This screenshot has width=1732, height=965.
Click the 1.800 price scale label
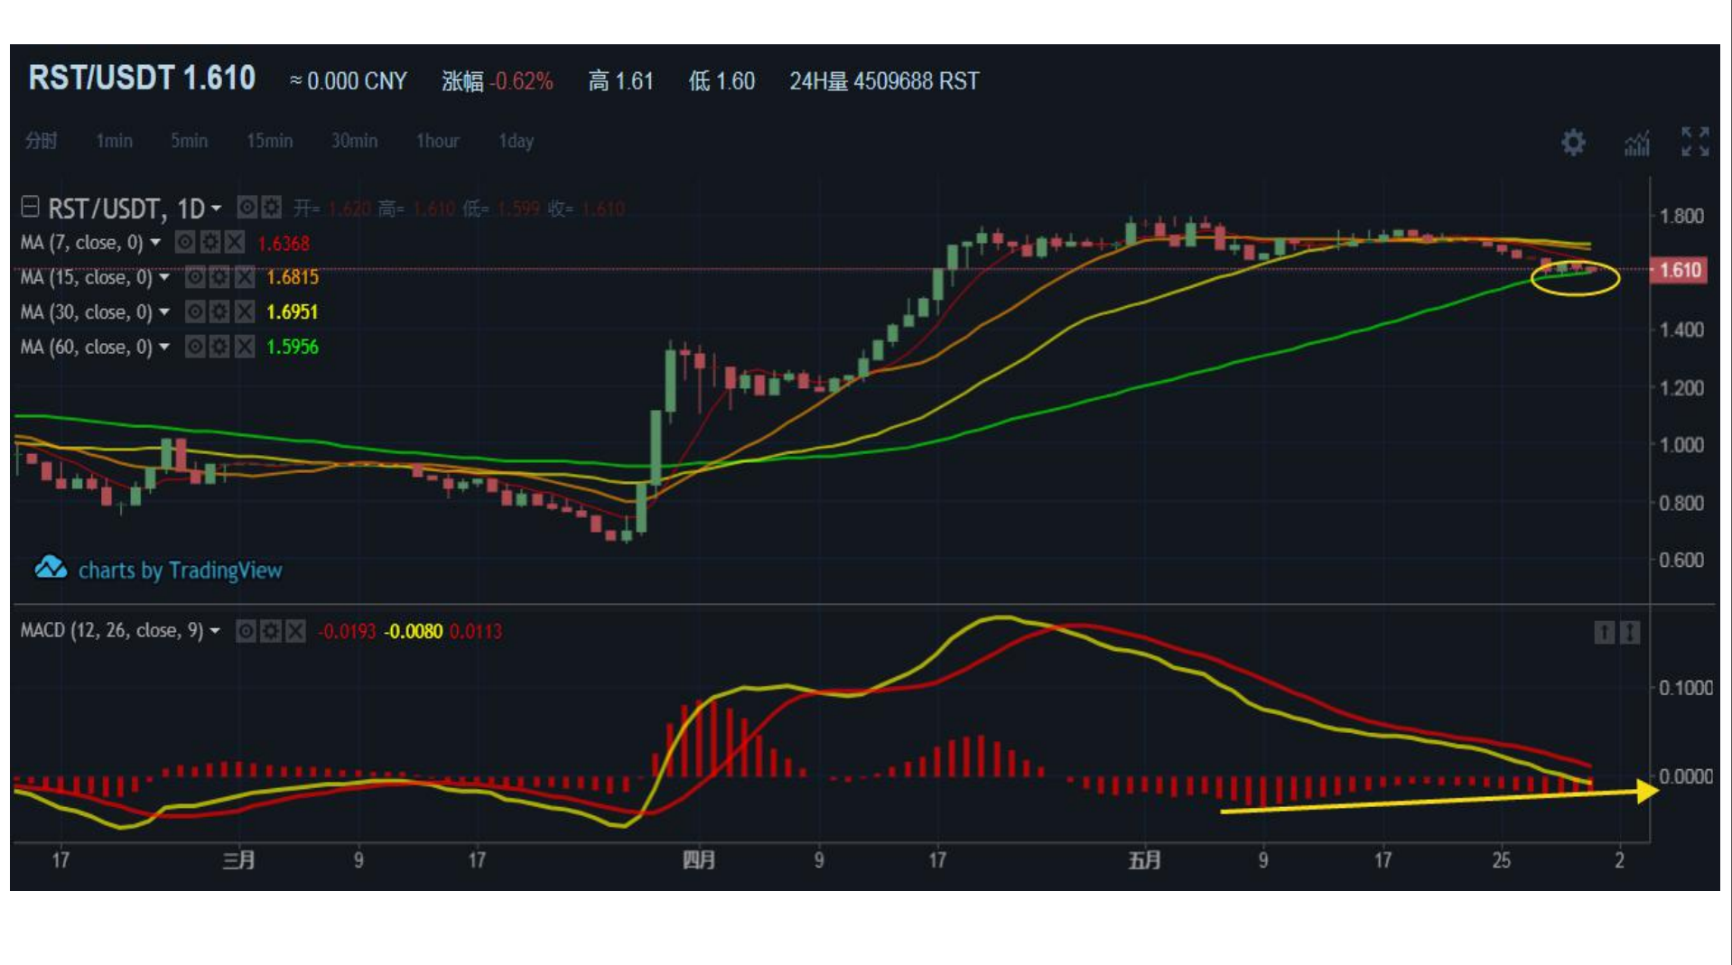(1681, 216)
